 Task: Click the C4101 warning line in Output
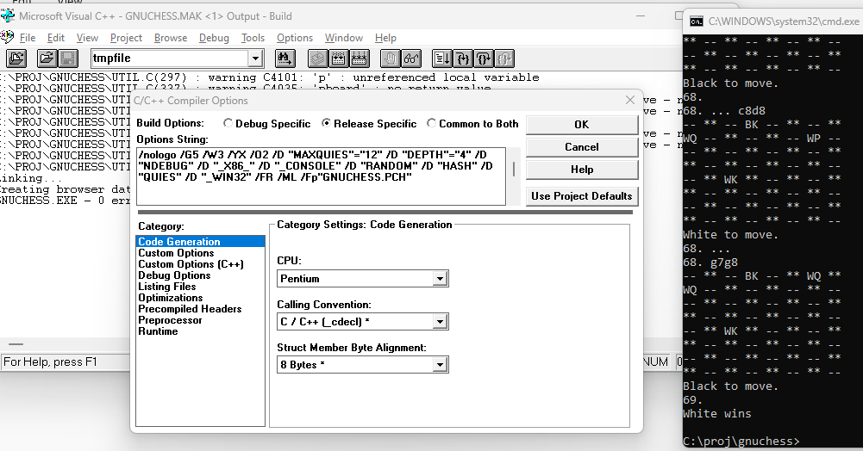(x=270, y=77)
